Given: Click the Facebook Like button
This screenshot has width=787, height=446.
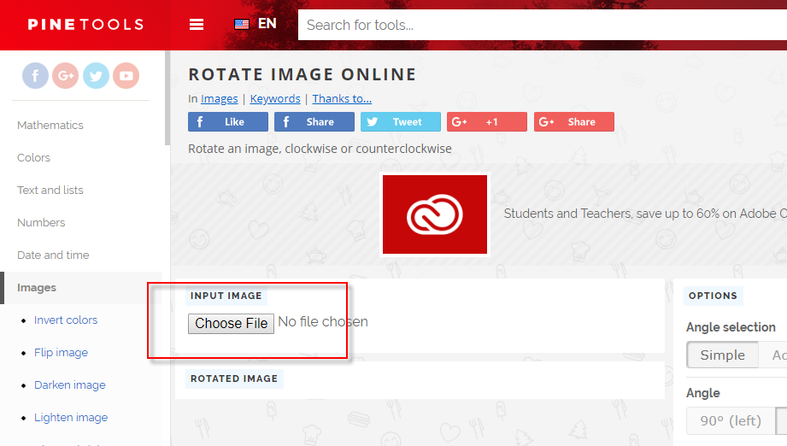Looking at the screenshot, I should coord(228,122).
